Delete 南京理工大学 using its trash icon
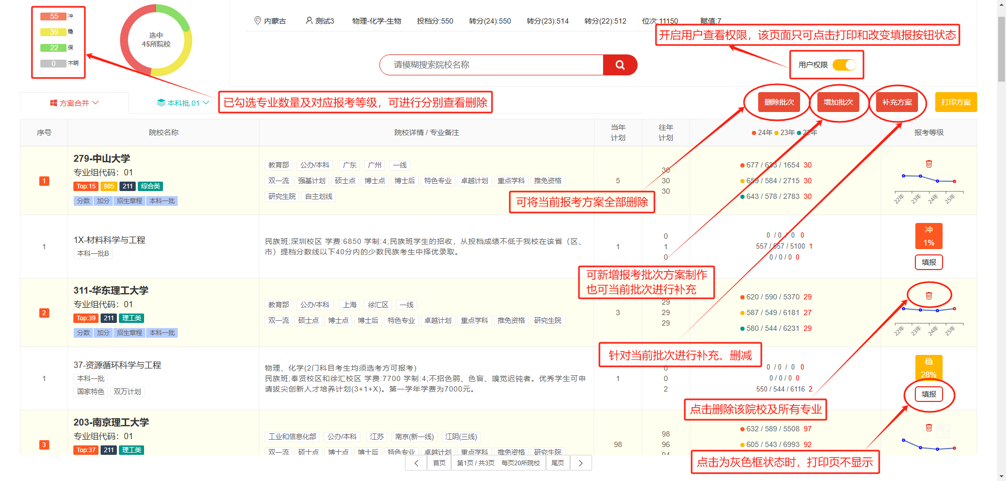Viewport: 1006px width, 481px height. point(928,428)
